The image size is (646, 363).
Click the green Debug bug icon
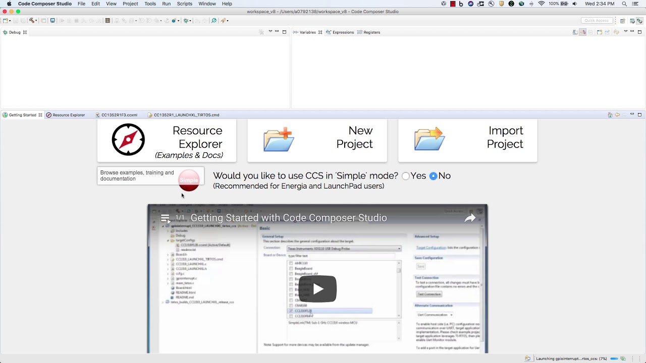pos(186,21)
